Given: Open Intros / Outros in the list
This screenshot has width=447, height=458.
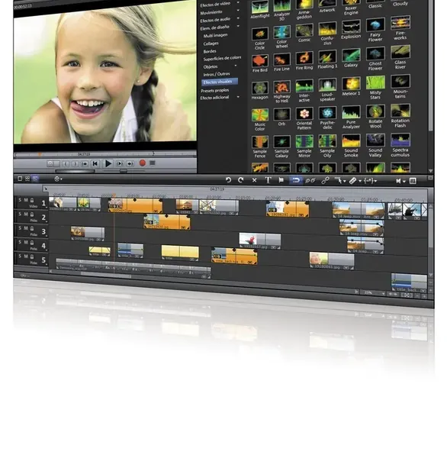Looking at the screenshot, I should (217, 74).
